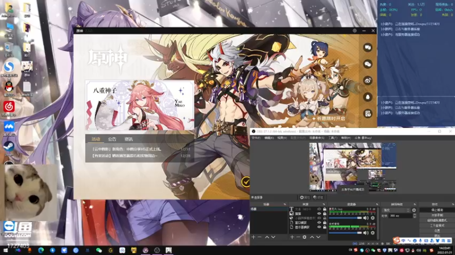Mute the top mixer channel speaker
The width and height of the screenshot is (455, 255).
(x=366, y=218)
